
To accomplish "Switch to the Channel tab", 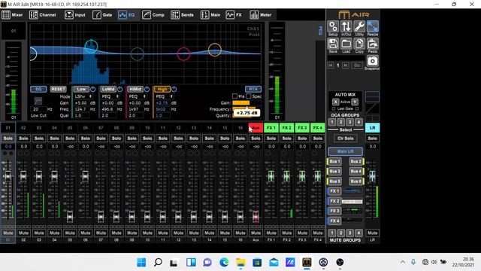I will (43, 15).
